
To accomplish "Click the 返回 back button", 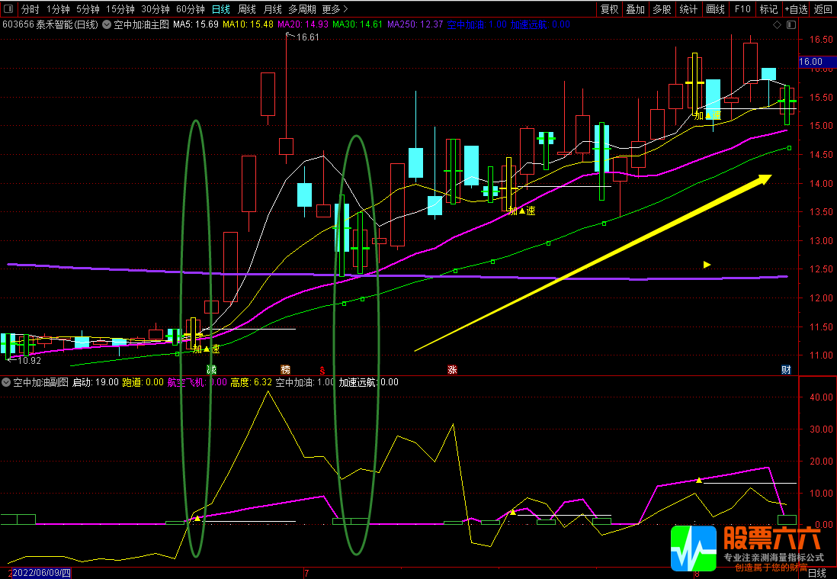I will [823, 9].
